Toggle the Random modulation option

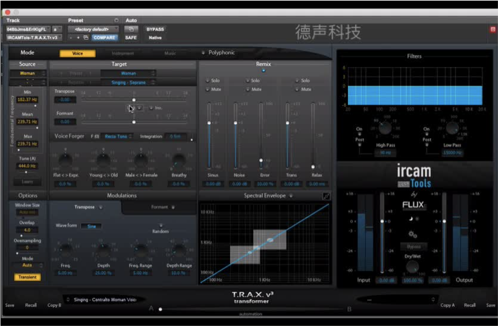click(x=161, y=225)
